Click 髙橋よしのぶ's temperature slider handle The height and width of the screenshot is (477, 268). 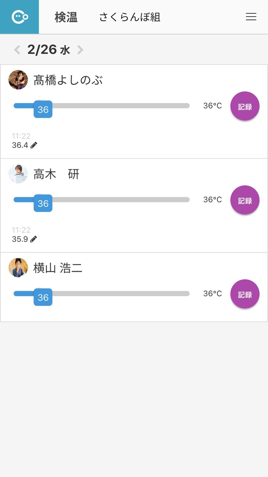43,109
